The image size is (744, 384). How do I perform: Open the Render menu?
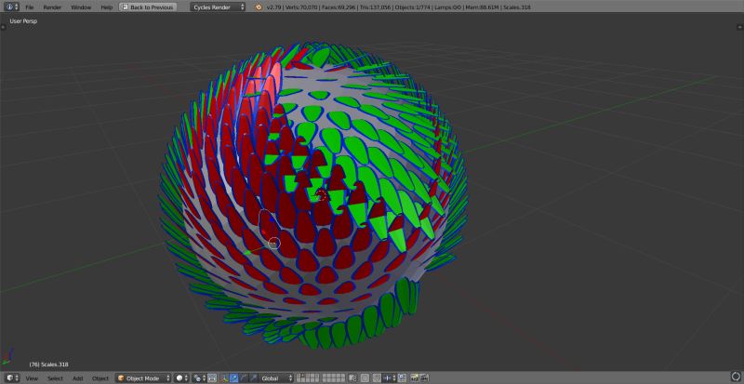coord(52,7)
